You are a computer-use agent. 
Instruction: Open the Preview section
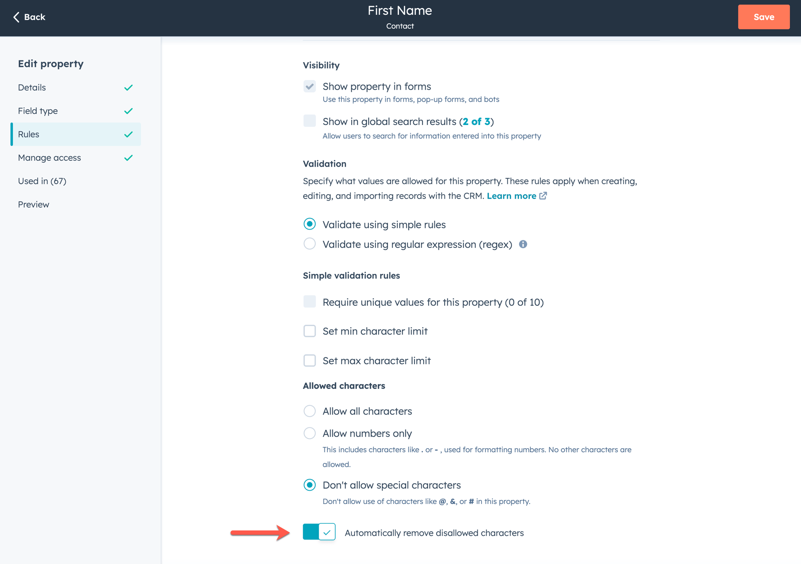tap(33, 204)
